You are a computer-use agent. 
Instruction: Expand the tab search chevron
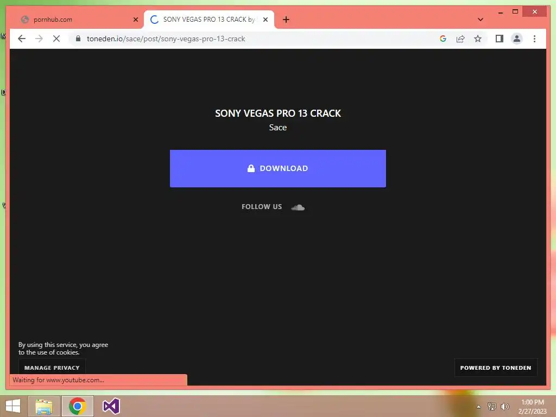(x=480, y=20)
